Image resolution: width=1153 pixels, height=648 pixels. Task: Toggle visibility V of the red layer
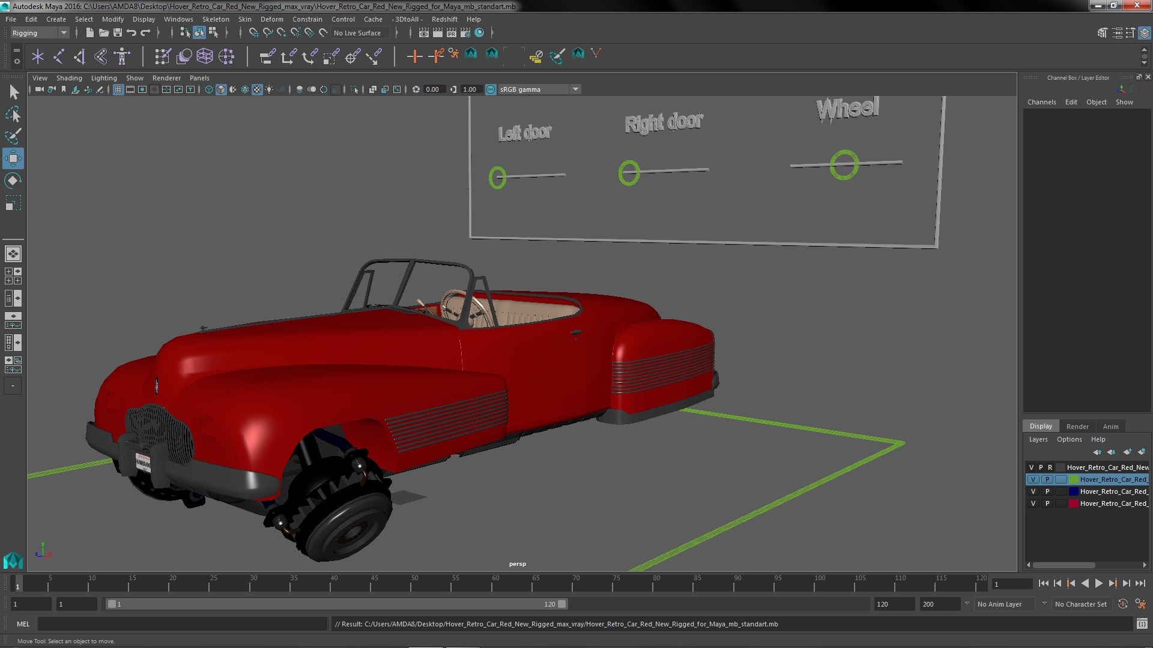tap(1033, 503)
